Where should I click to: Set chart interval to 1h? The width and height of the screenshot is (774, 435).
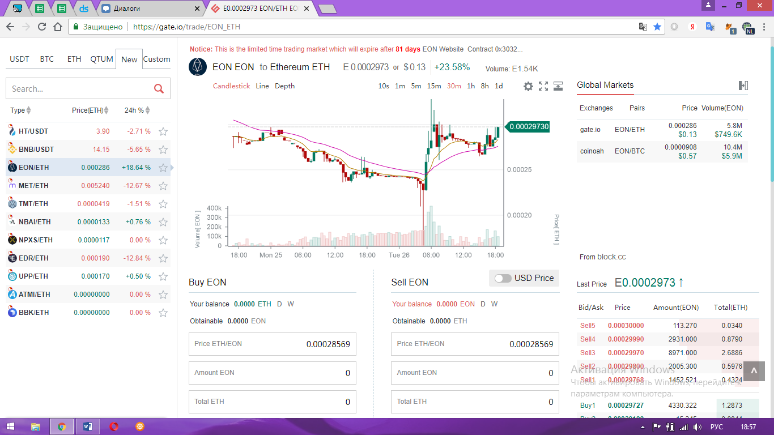[471, 86]
